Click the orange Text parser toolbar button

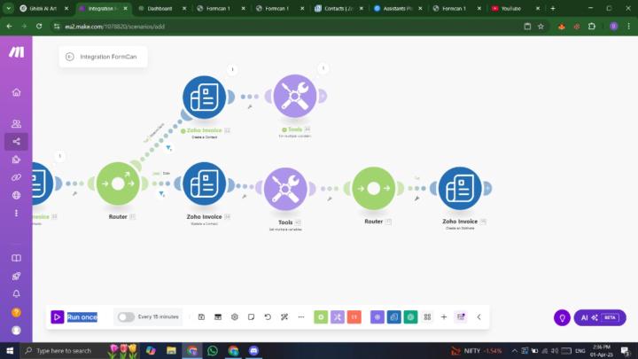click(x=354, y=317)
